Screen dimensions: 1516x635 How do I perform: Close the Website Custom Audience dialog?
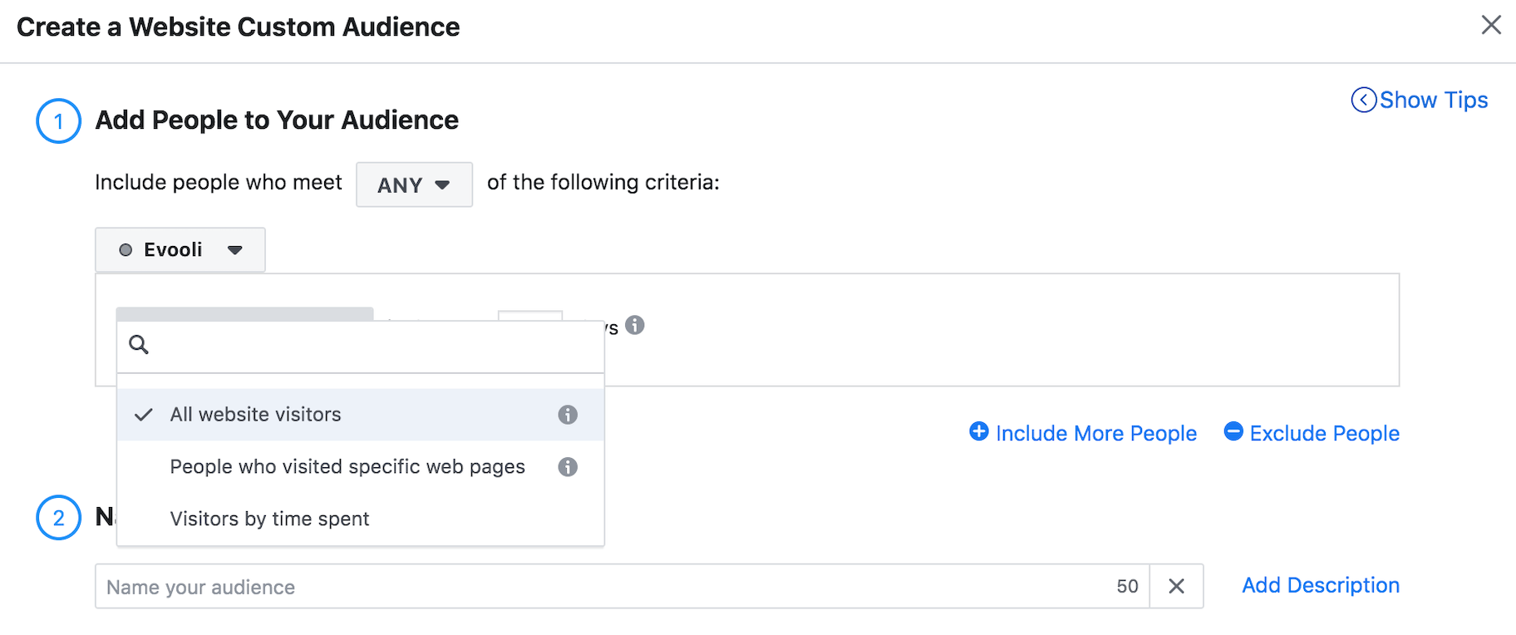point(1491,25)
